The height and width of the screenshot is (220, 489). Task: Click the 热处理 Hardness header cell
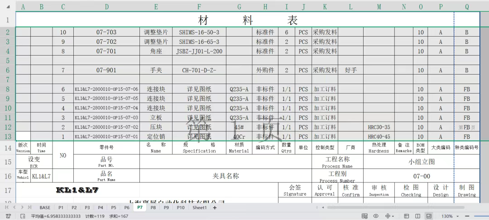[x=379, y=148]
